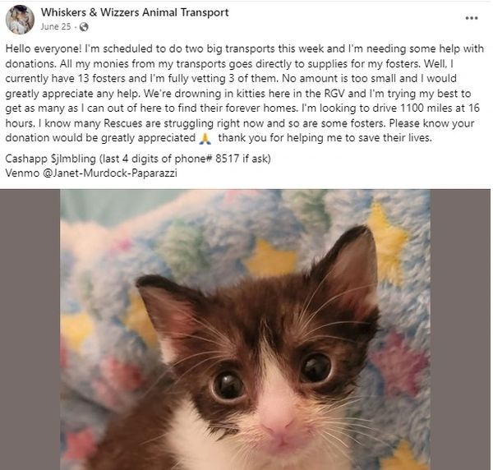Click the praying hands emoji in post

click(x=205, y=138)
